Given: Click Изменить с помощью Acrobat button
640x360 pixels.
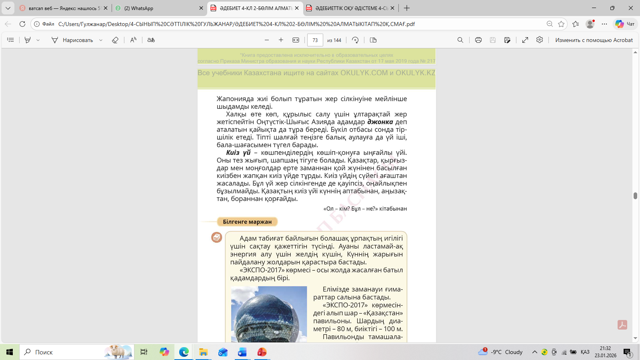Looking at the screenshot, I should [x=594, y=40].
